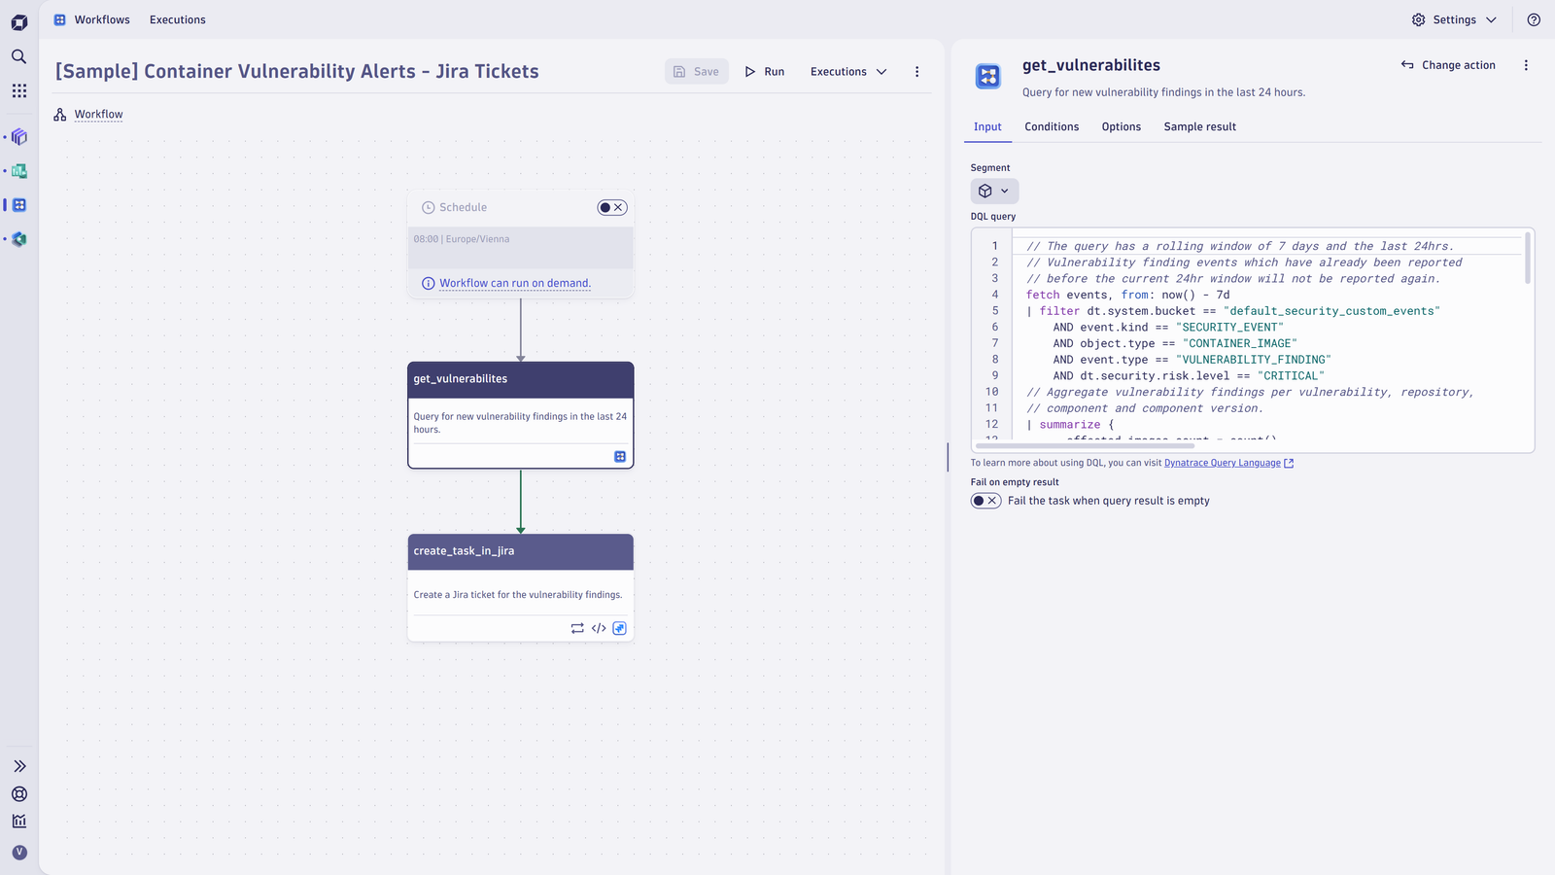Click the Workflow breadcrumb link
1555x875 pixels.
[x=99, y=115]
